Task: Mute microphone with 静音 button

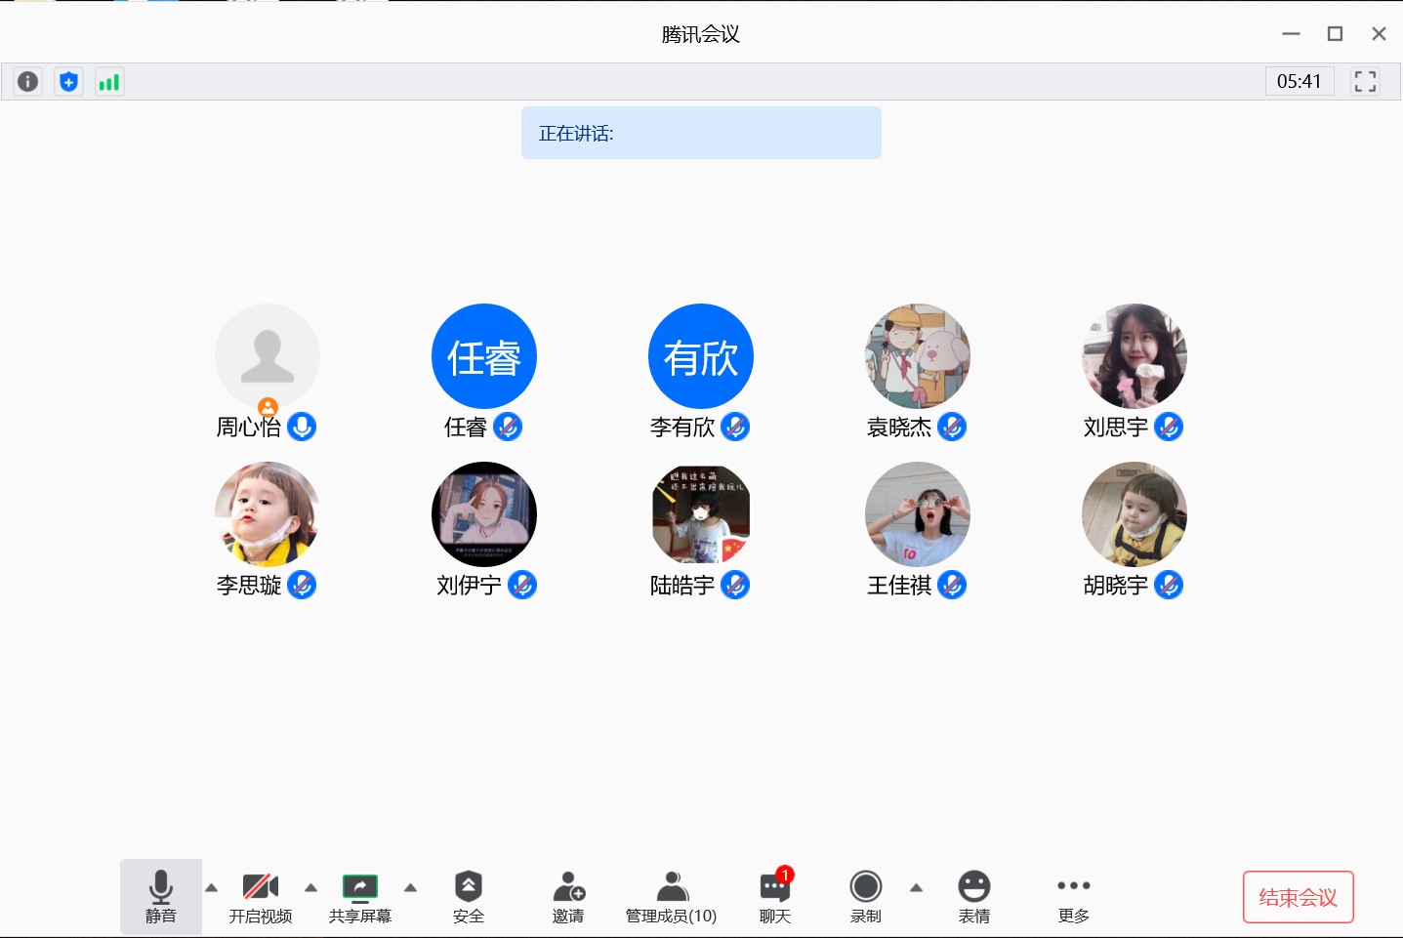Action: pyautogui.click(x=161, y=897)
